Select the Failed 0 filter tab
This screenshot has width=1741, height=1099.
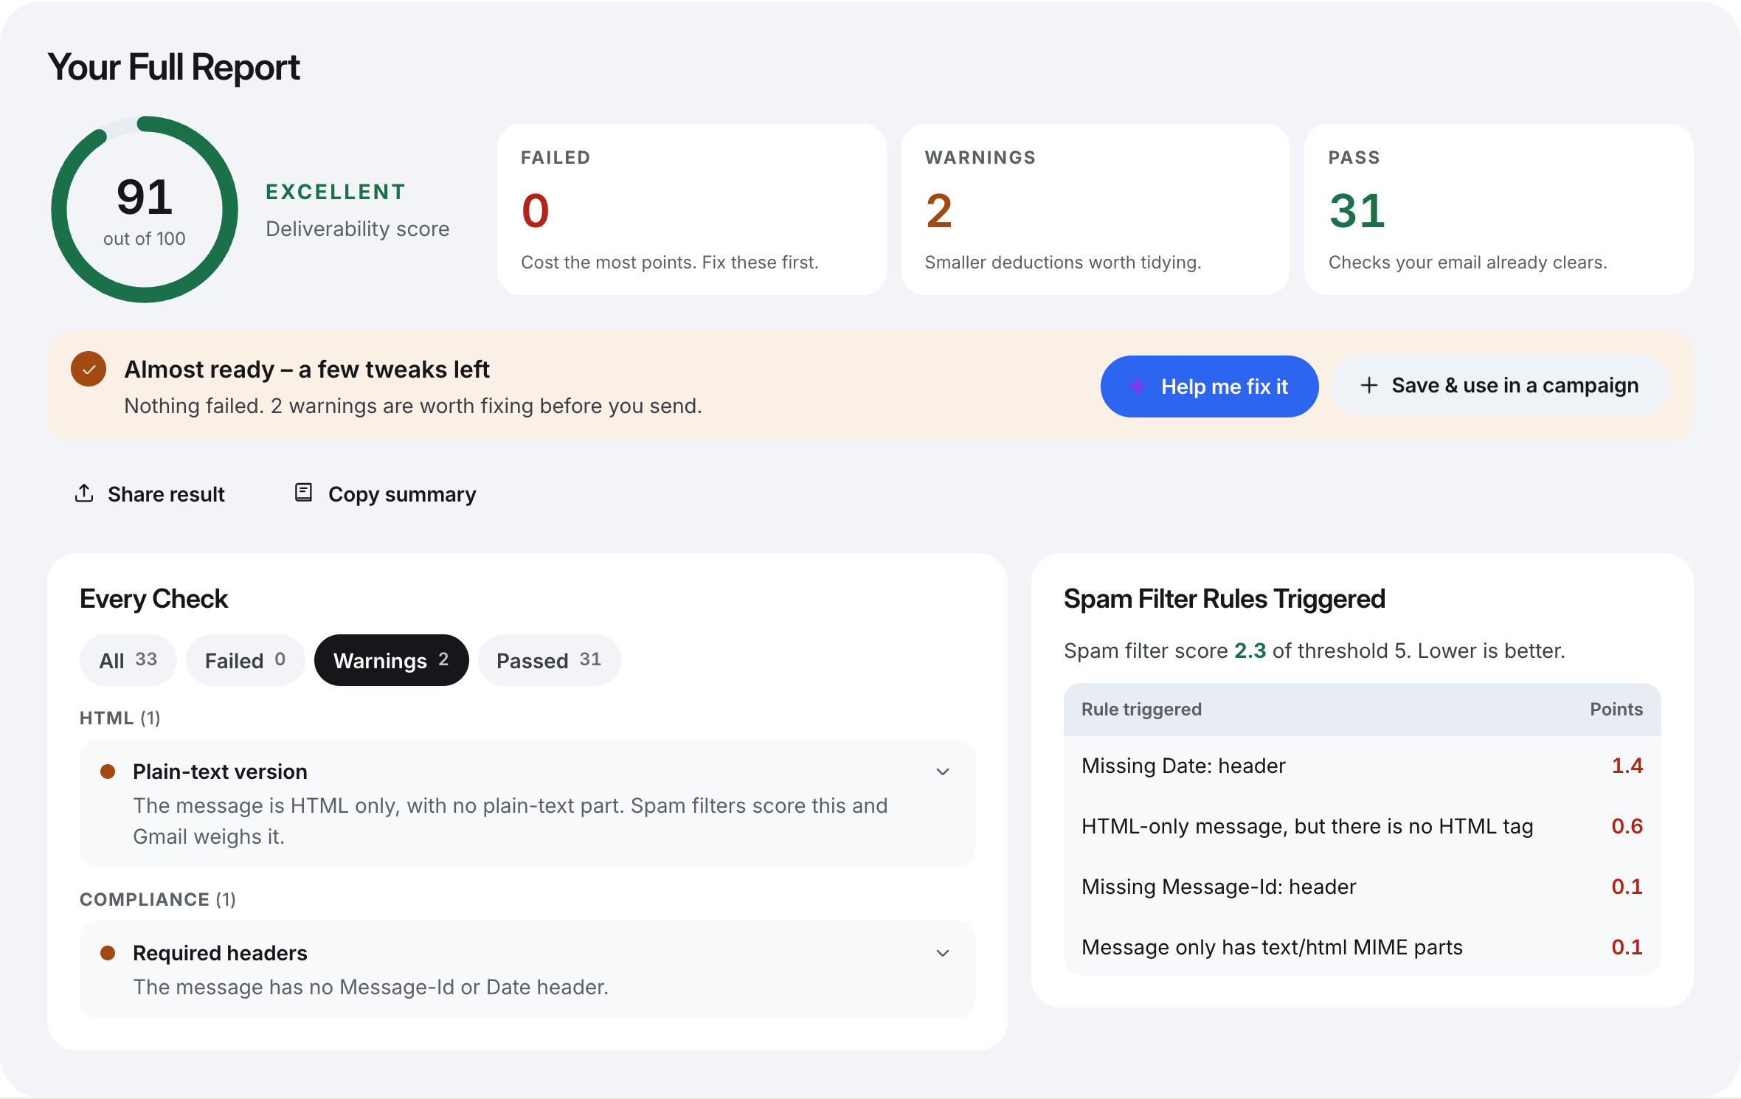pos(245,660)
